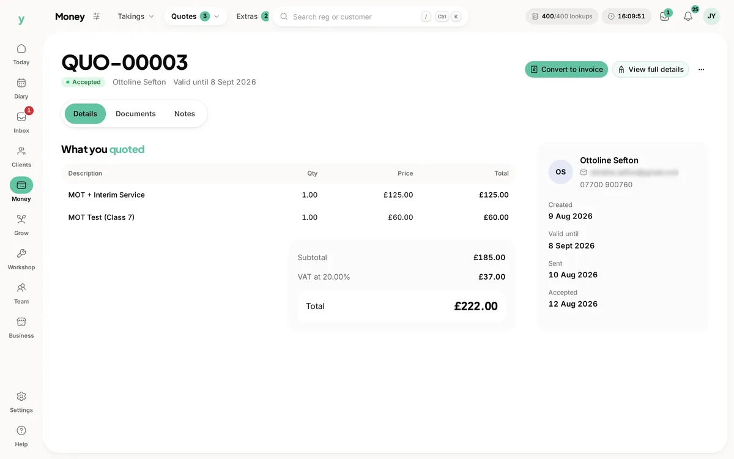Image resolution: width=734 pixels, height=459 pixels.
Task: Click the £185.00 subtotal amount
Action: coord(489,258)
